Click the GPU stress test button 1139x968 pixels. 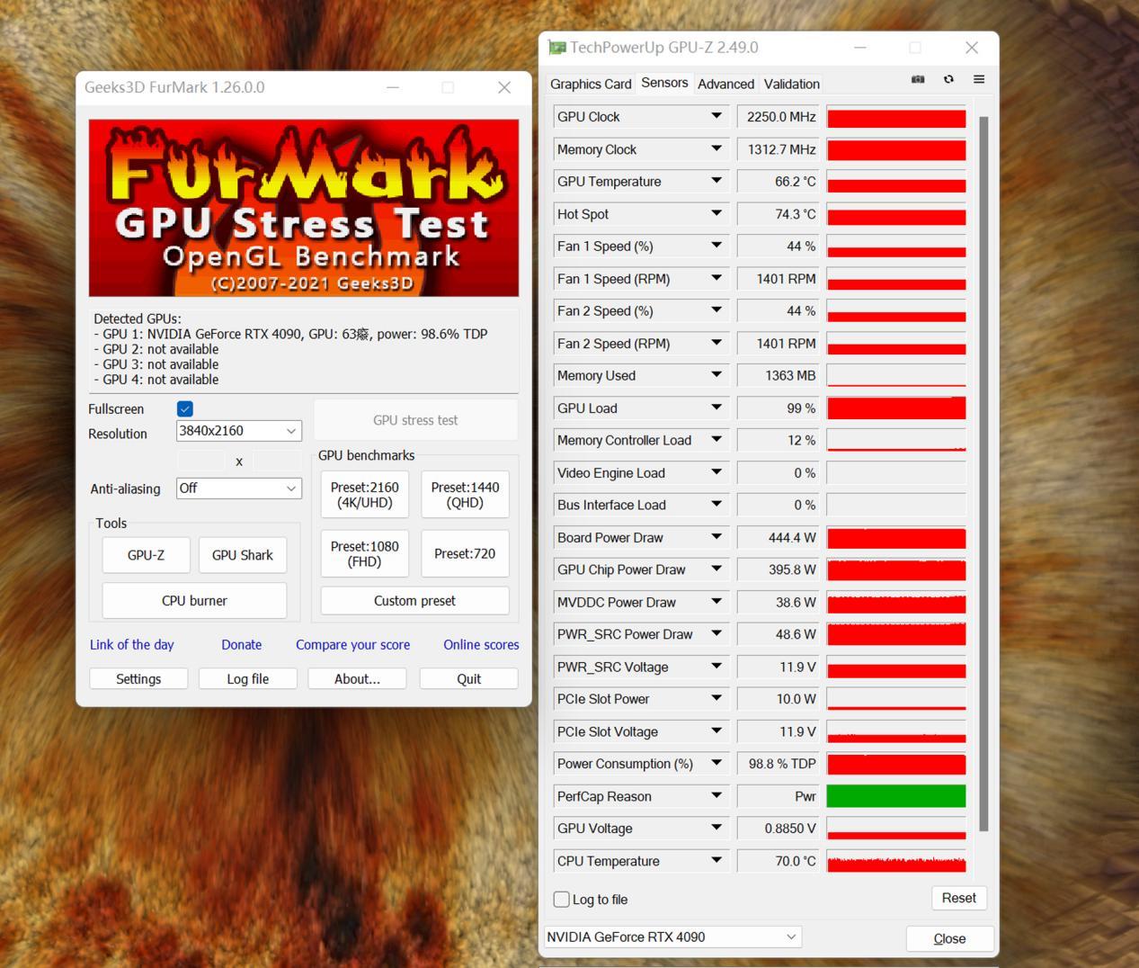(415, 420)
